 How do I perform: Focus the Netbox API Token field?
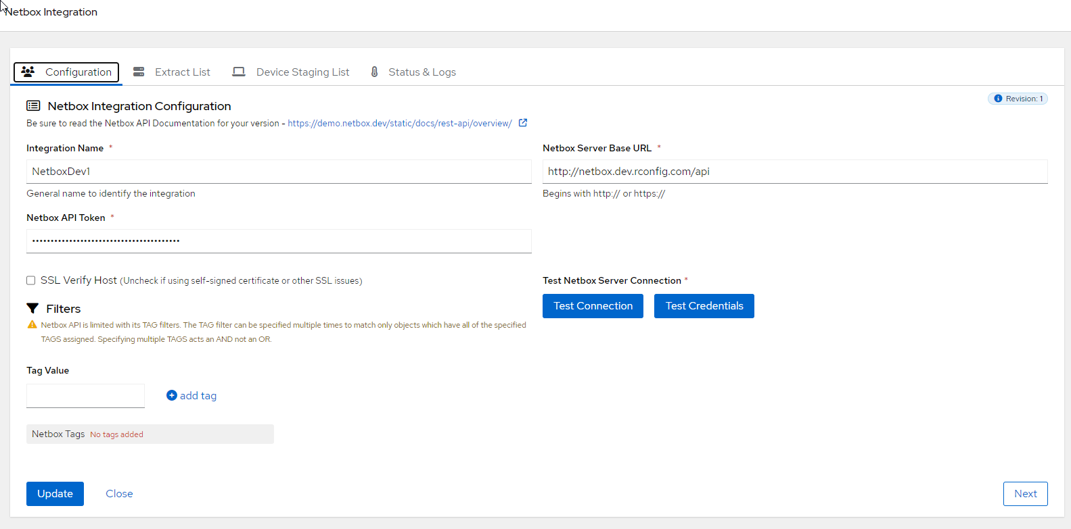click(279, 241)
